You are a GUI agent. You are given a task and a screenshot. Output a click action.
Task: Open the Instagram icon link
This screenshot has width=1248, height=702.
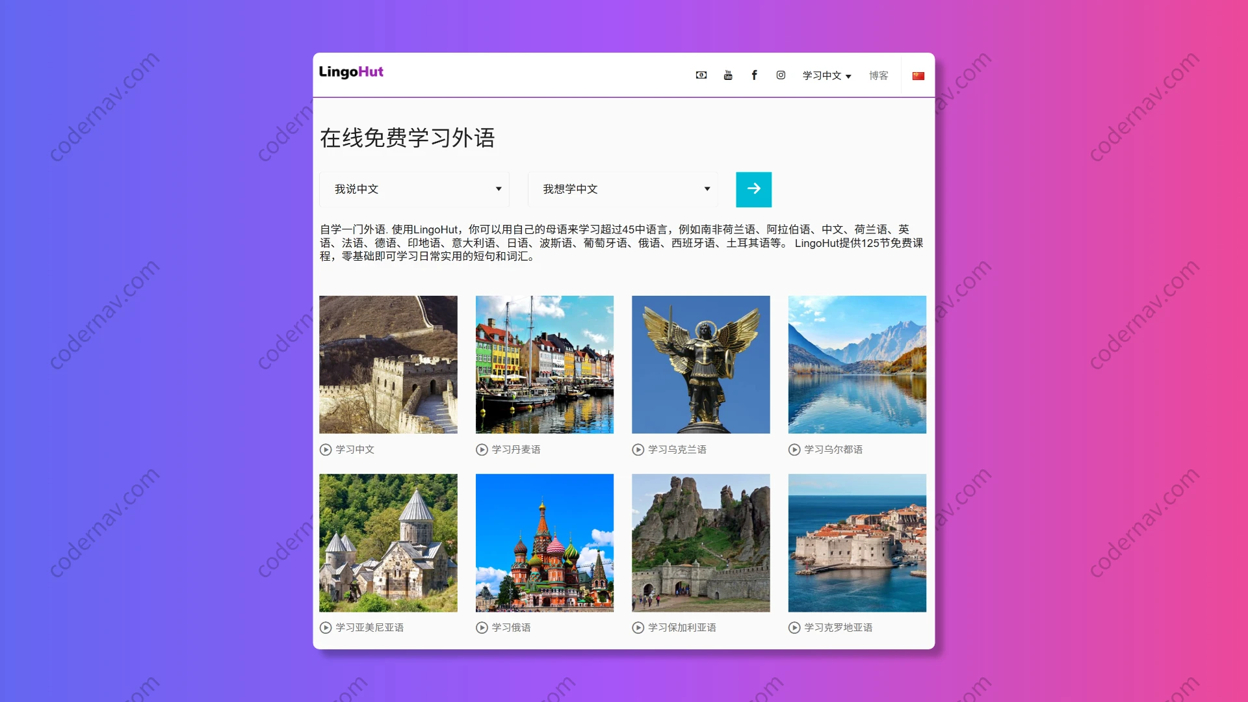[781, 75]
